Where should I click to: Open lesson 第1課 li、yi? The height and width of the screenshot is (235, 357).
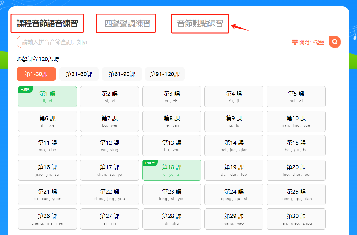click(x=47, y=97)
